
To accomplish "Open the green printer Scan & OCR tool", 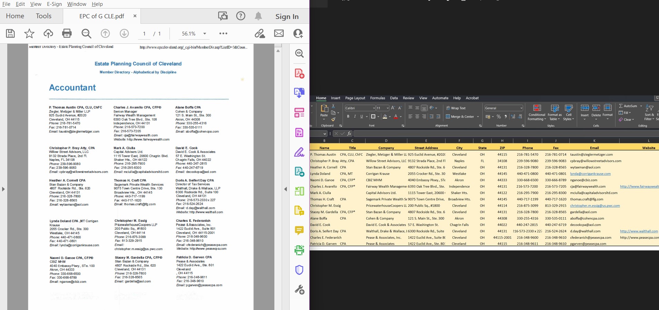I will click(x=299, y=250).
